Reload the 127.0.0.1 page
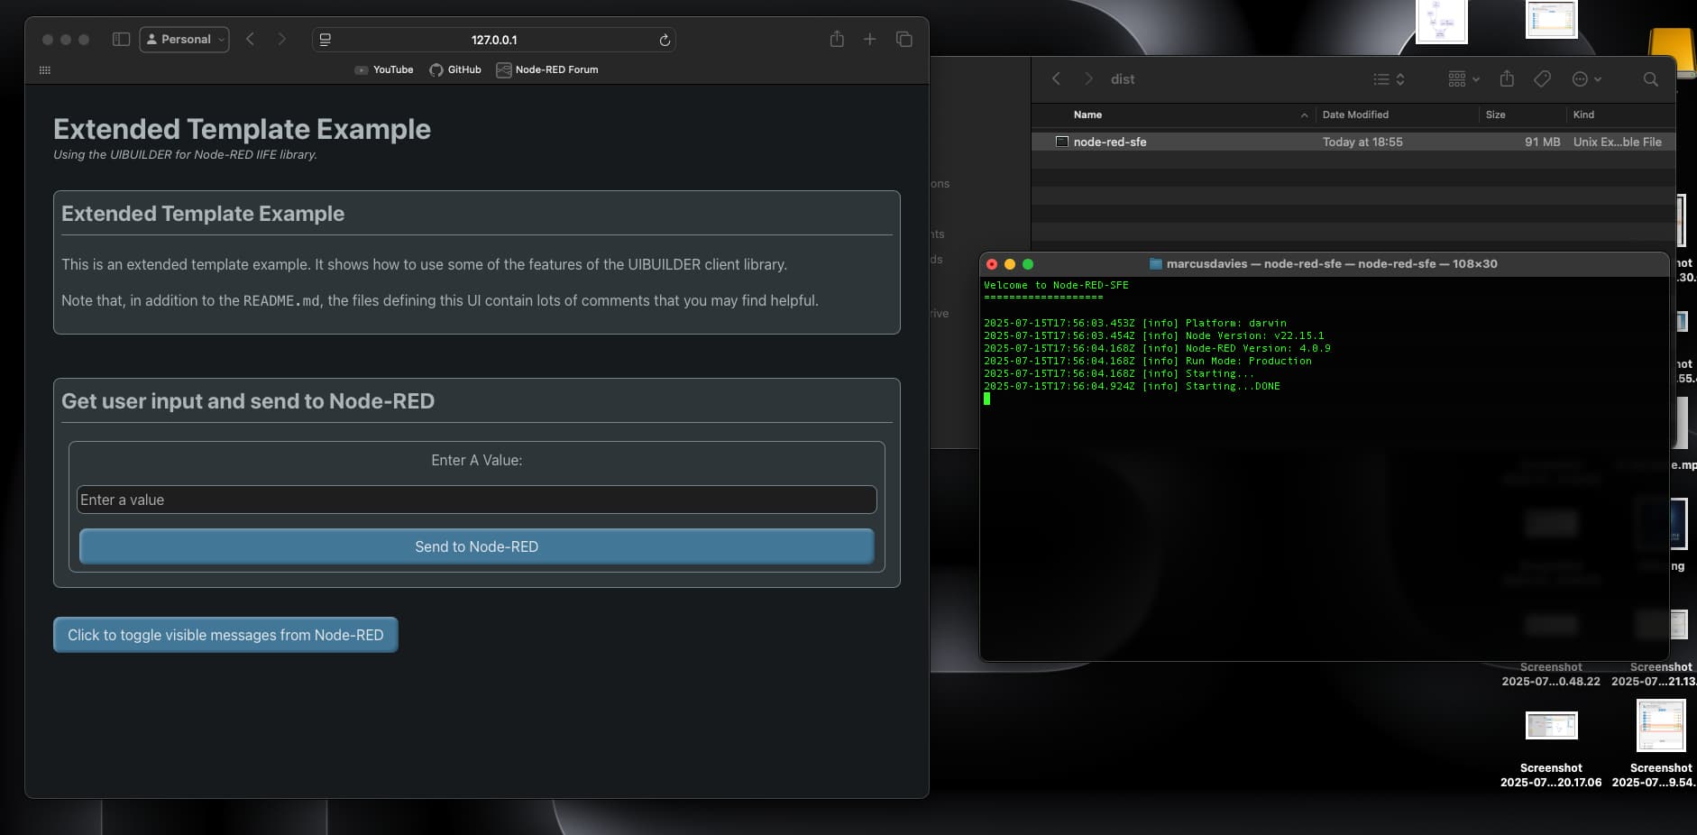The width and height of the screenshot is (1697, 835). click(x=665, y=40)
